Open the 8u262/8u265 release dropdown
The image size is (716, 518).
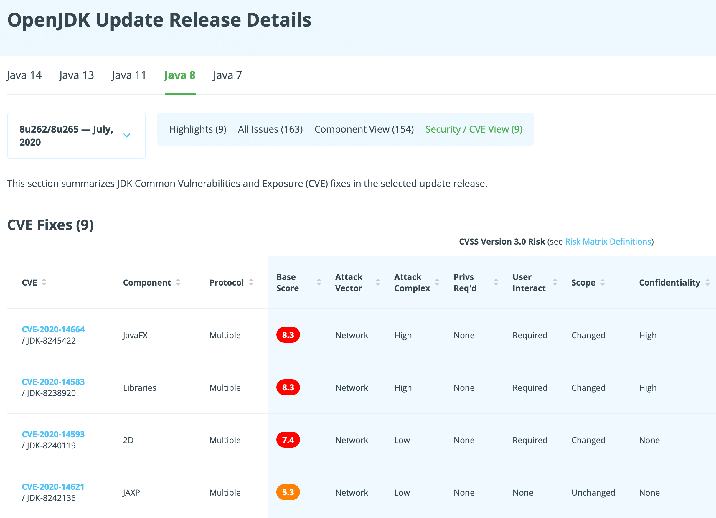click(76, 136)
